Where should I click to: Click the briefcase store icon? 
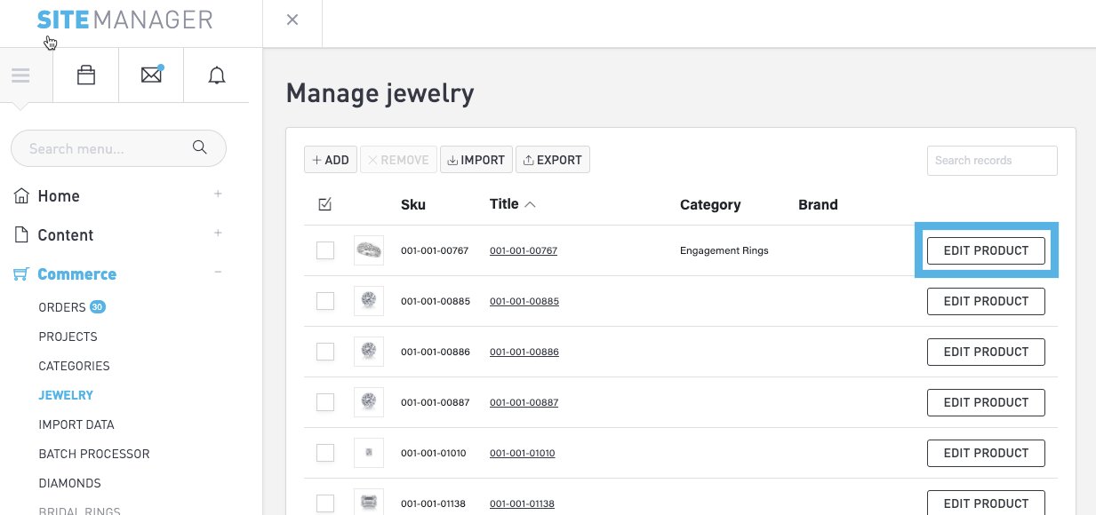coord(86,76)
